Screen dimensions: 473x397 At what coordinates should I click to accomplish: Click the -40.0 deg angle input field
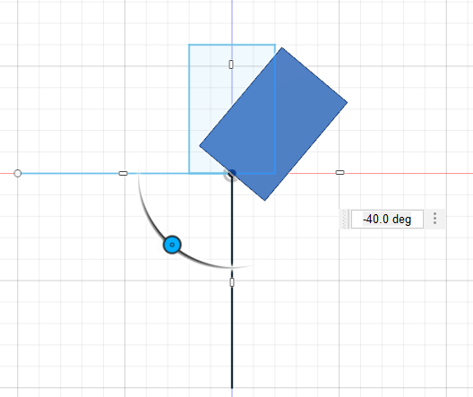(x=387, y=219)
